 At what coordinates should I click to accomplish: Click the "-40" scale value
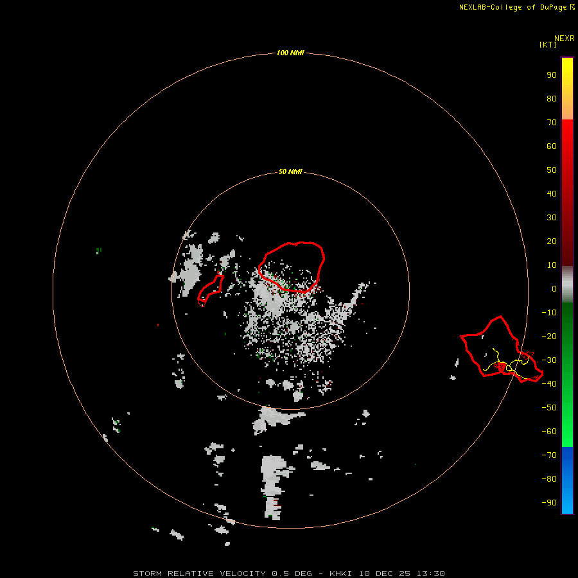point(549,384)
